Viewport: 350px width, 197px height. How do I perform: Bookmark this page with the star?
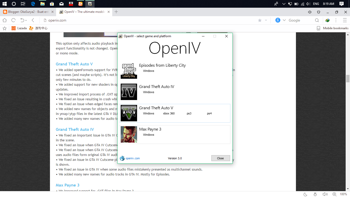click(260, 20)
